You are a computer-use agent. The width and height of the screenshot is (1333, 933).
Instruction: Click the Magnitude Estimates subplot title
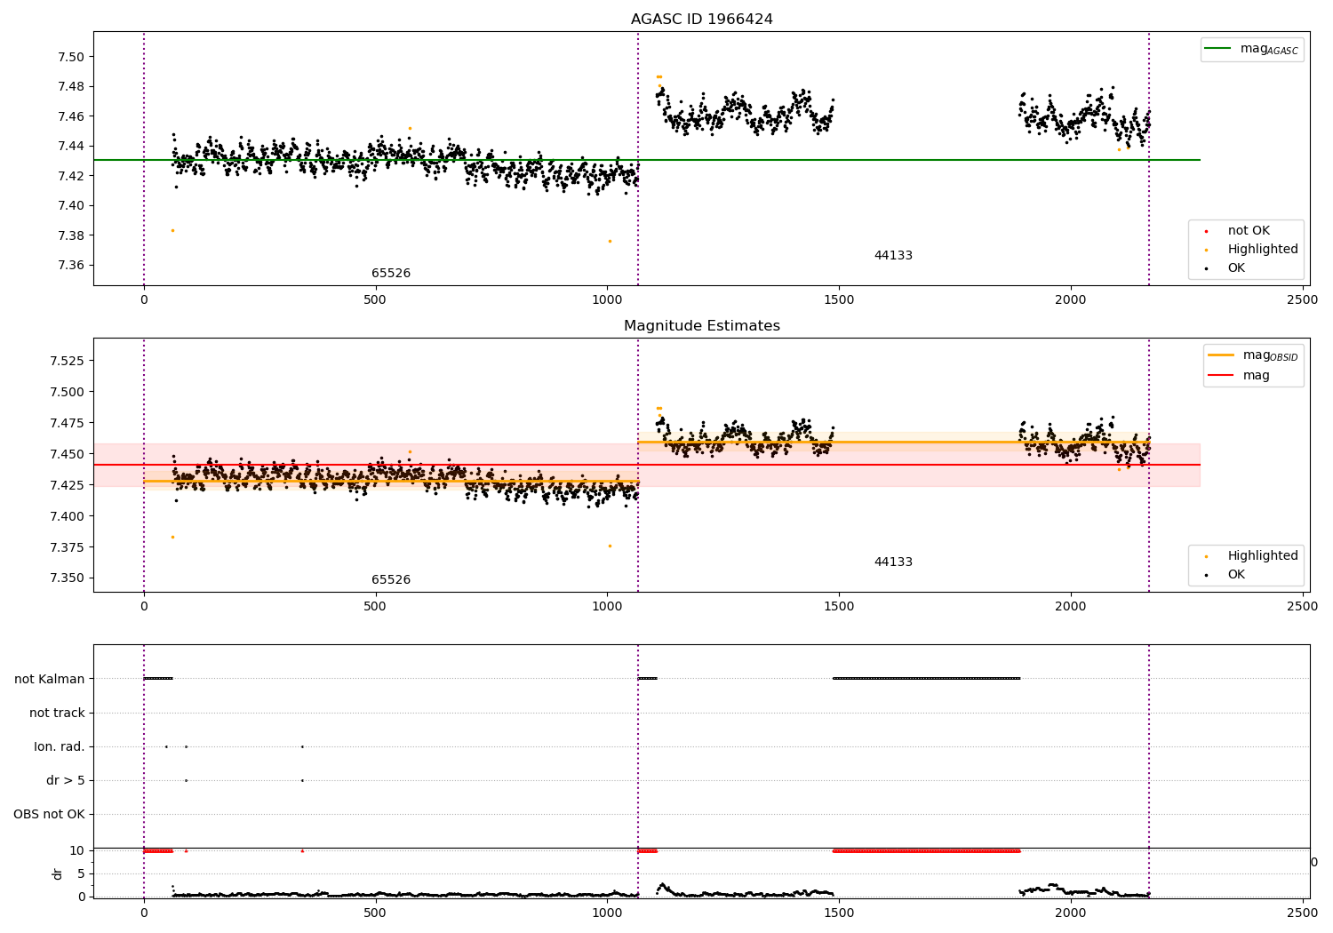click(x=701, y=326)
